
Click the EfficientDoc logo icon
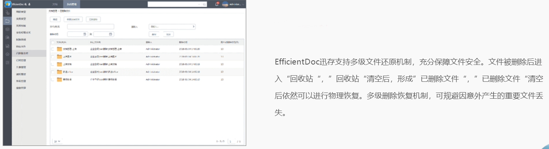click(7, 4)
